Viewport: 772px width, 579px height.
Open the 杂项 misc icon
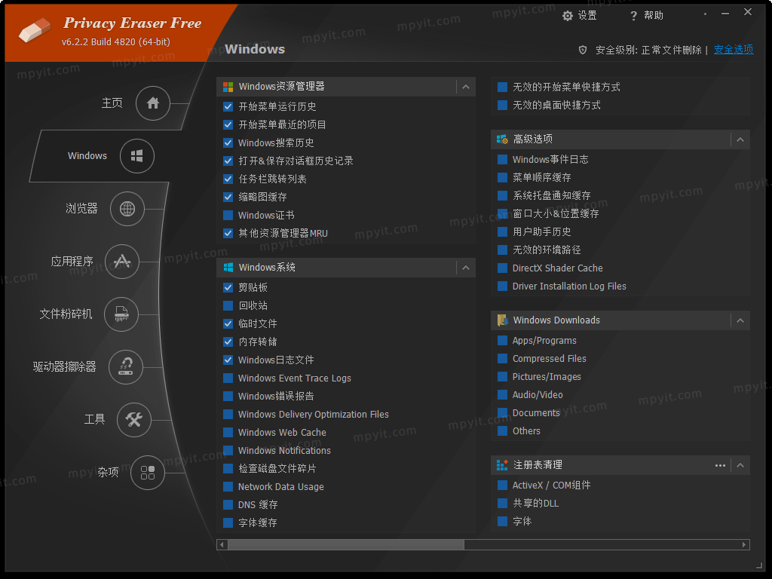(x=148, y=473)
